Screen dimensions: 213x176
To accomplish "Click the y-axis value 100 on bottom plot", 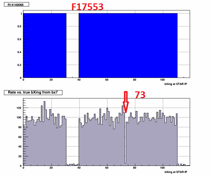I will [x=19, y=117].
